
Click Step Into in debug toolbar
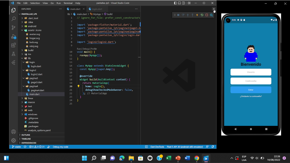[x=188, y=15]
